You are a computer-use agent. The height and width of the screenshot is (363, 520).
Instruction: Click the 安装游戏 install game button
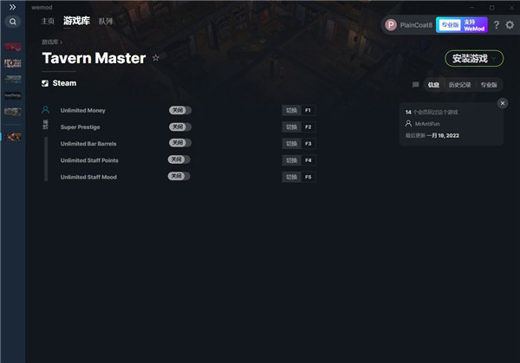pyautogui.click(x=474, y=59)
